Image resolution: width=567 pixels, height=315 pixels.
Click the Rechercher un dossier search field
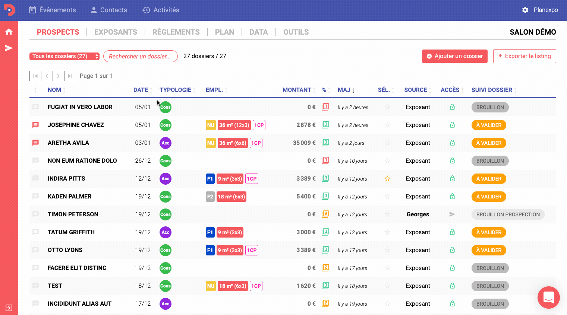[x=141, y=56]
